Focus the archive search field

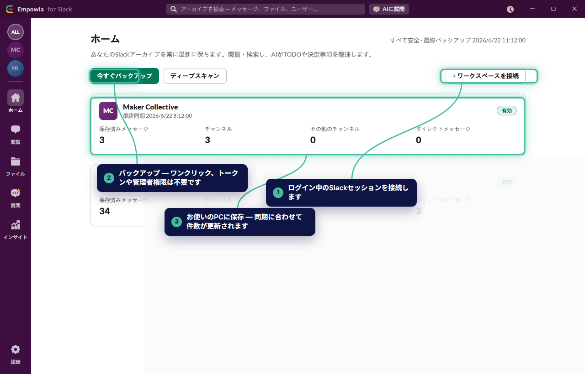click(266, 9)
